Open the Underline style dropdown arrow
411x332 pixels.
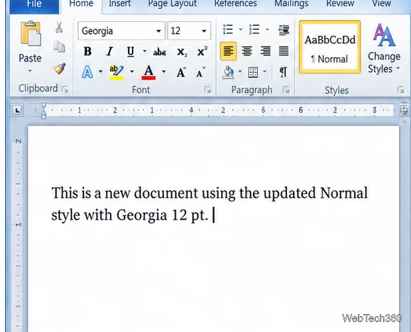pyautogui.click(x=145, y=51)
